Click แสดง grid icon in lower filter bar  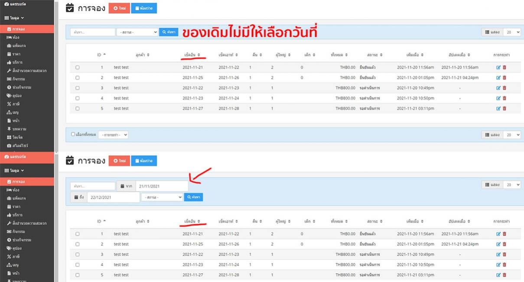tap(488, 185)
